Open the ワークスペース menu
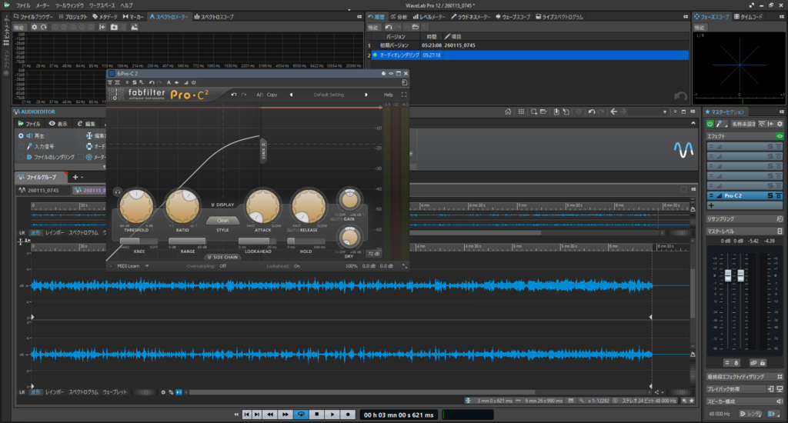 pyautogui.click(x=102, y=5)
